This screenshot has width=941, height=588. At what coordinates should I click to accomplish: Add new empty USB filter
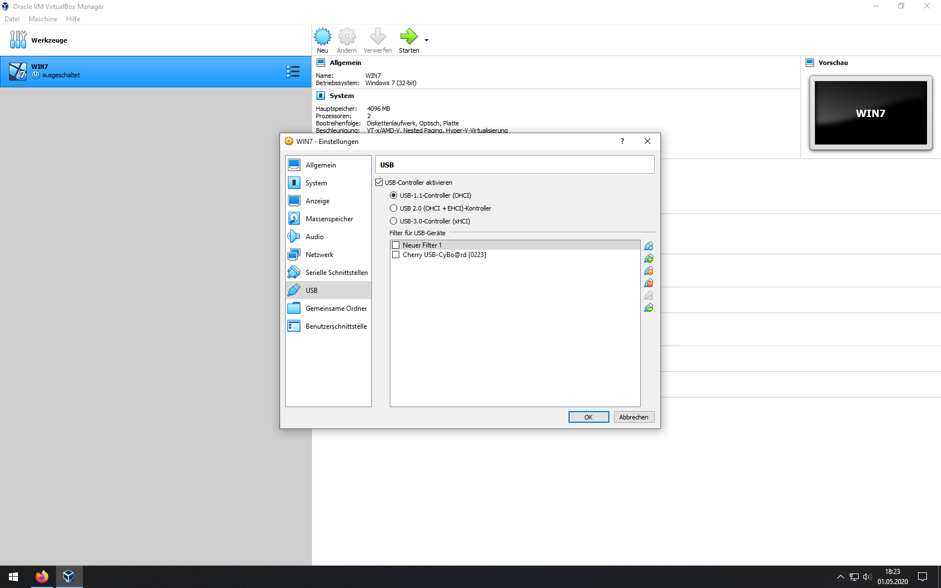[649, 246]
